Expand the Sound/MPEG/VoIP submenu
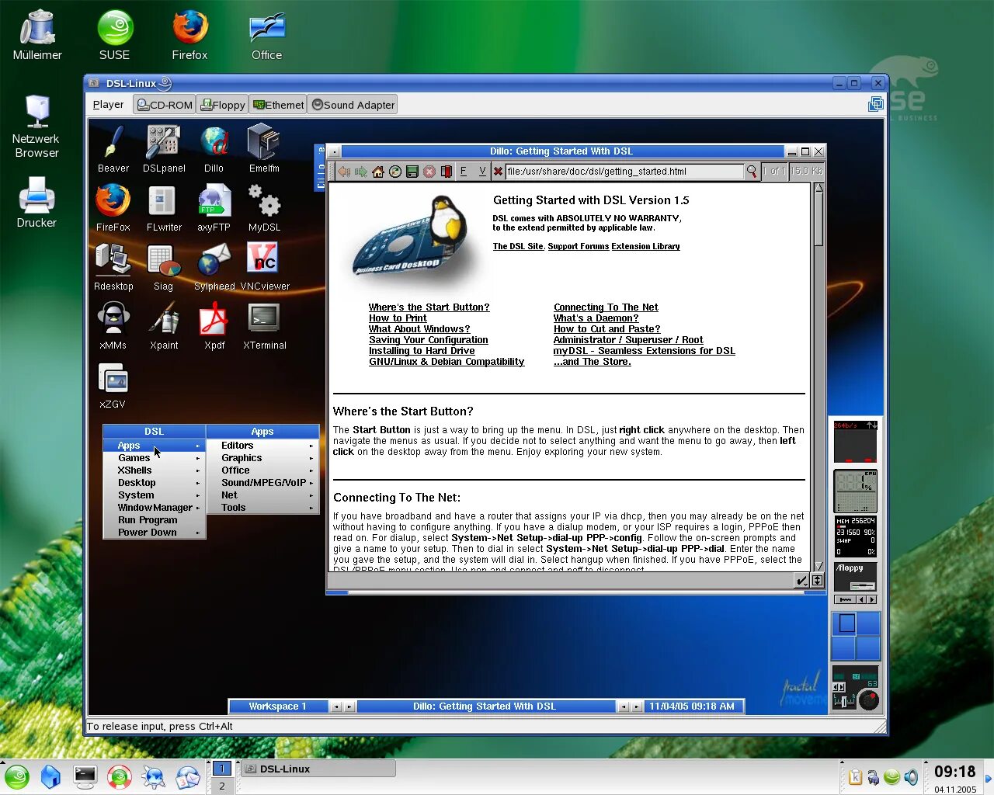Viewport: 994px width, 795px height. [x=262, y=483]
